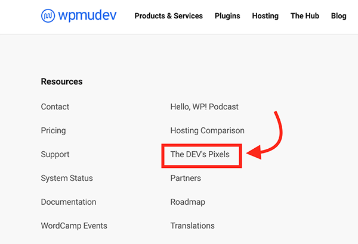Open the Hello, WP! Podcast link
The height and width of the screenshot is (244, 358).
[204, 107]
